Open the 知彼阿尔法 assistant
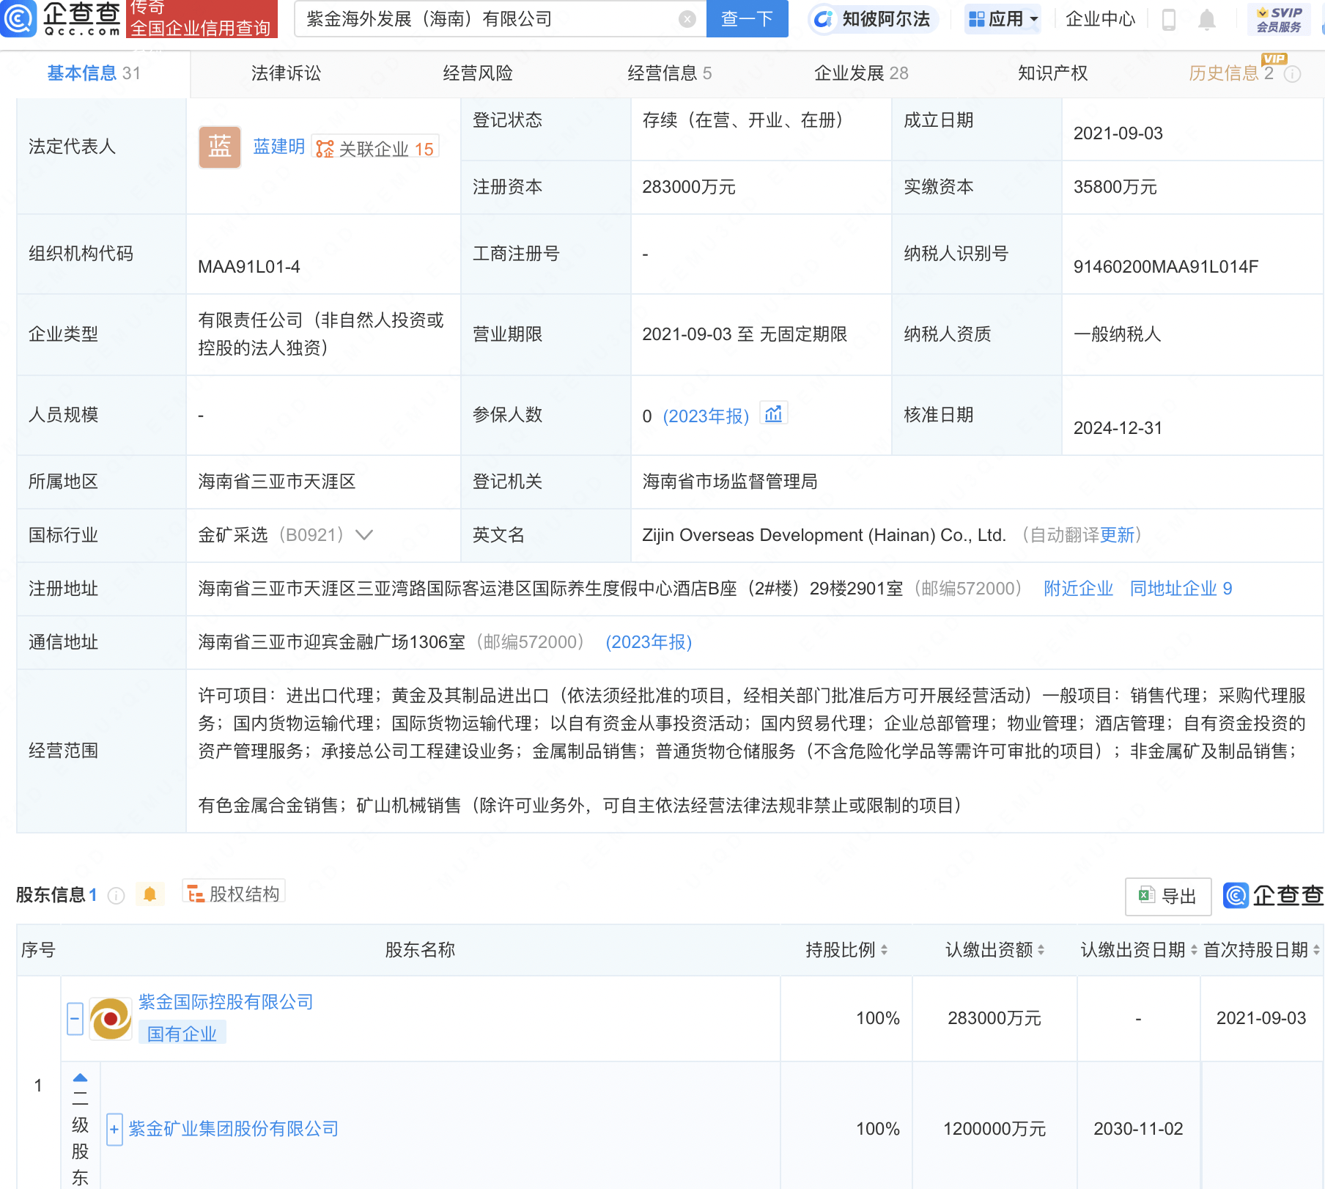Image resolution: width=1325 pixels, height=1189 pixels. coord(872,19)
